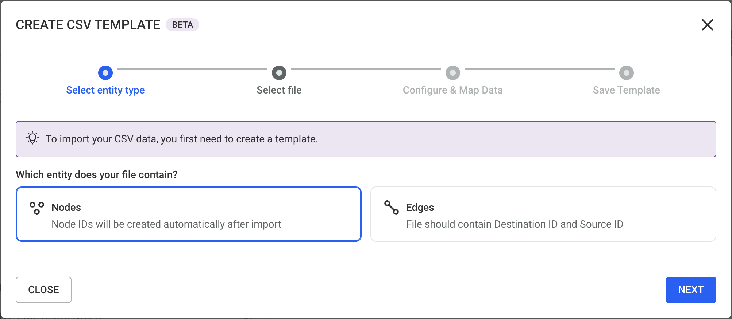Click the Save Template step circle

[x=627, y=73]
